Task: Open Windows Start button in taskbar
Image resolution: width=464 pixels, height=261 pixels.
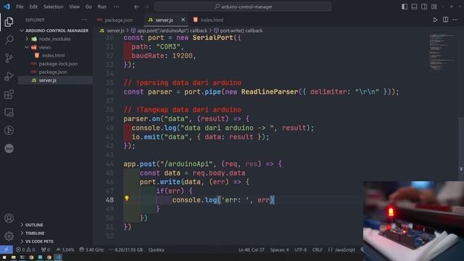Action: click(x=4, y=257)
